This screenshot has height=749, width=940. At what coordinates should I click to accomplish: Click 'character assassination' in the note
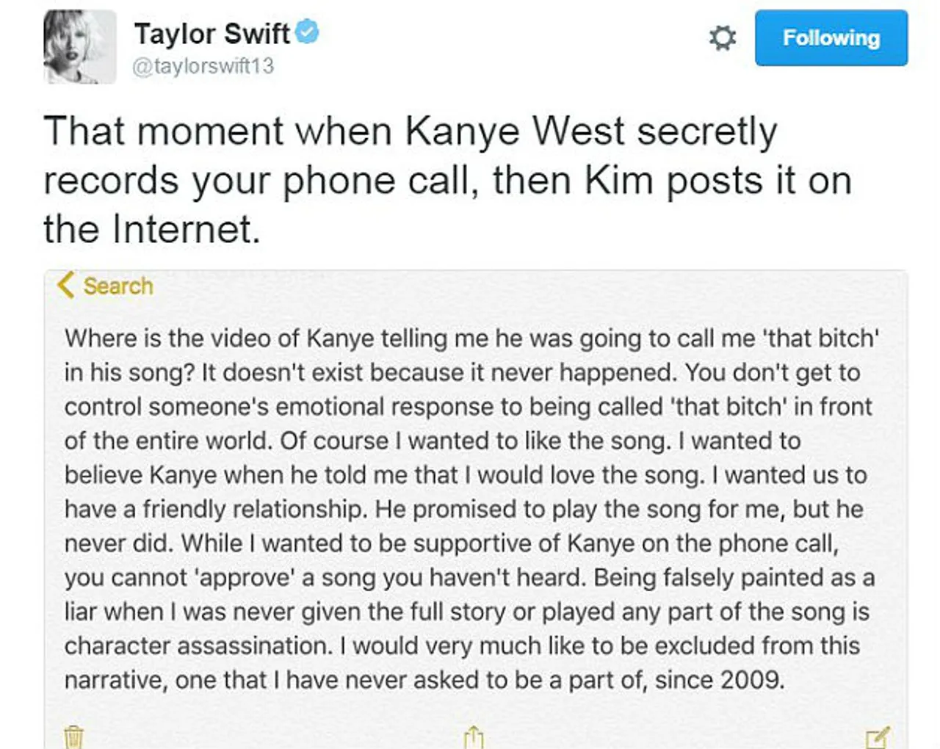(198, 646)
